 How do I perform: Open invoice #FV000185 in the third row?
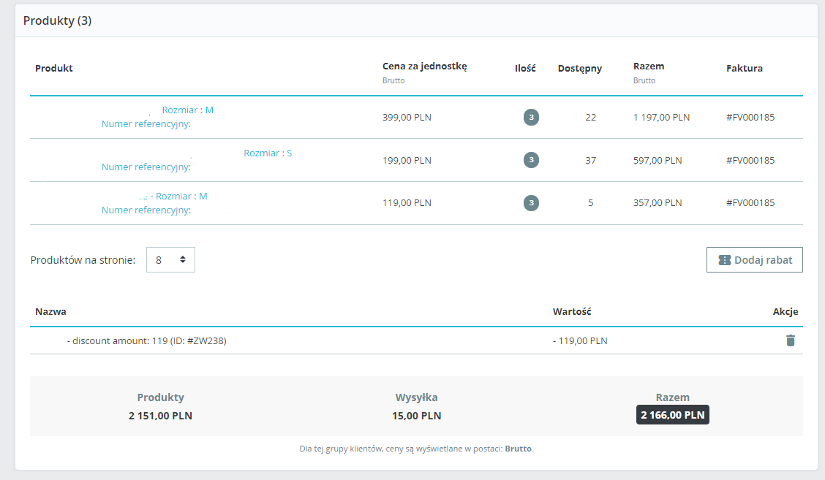point(750,203)
